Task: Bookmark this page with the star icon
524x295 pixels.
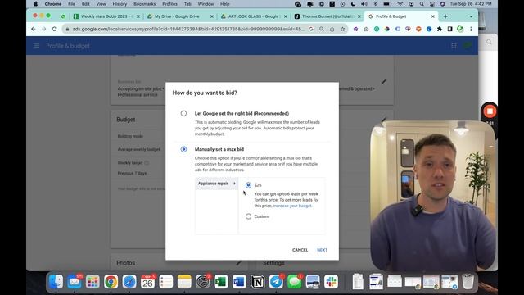Action: tap(342, 29)
